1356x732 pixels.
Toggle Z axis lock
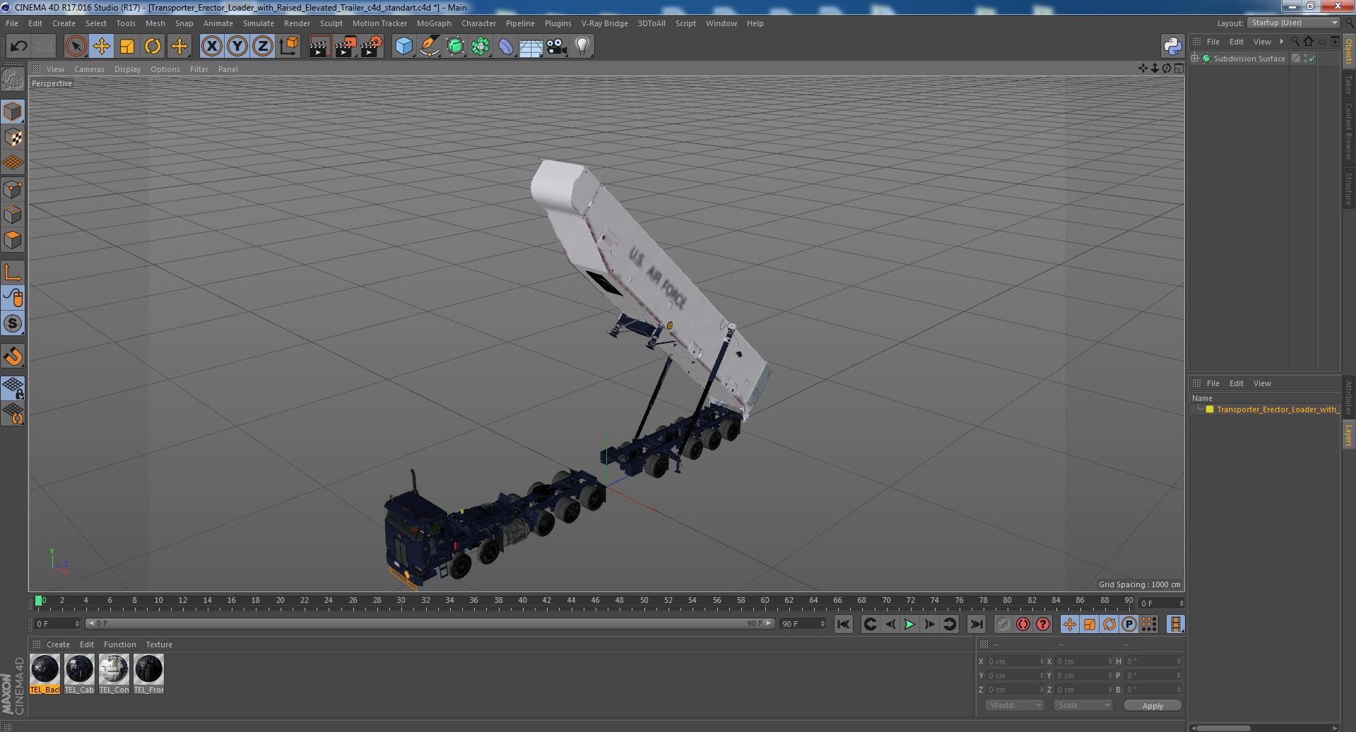(x=262, y=47)
